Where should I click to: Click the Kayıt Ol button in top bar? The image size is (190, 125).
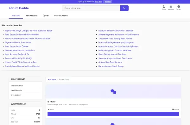point(108,2)
